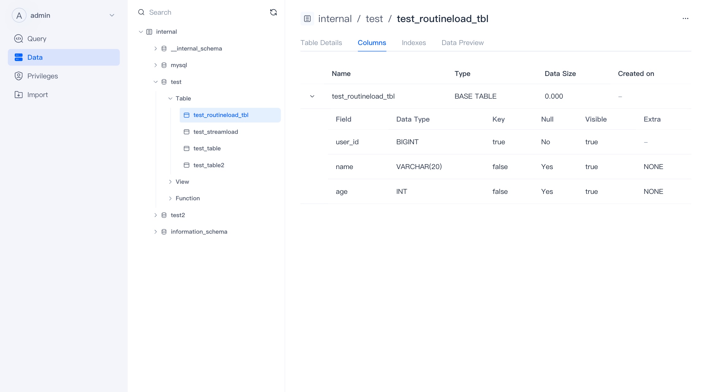Expand the __internal_schema database

click(x=156, y=48)
